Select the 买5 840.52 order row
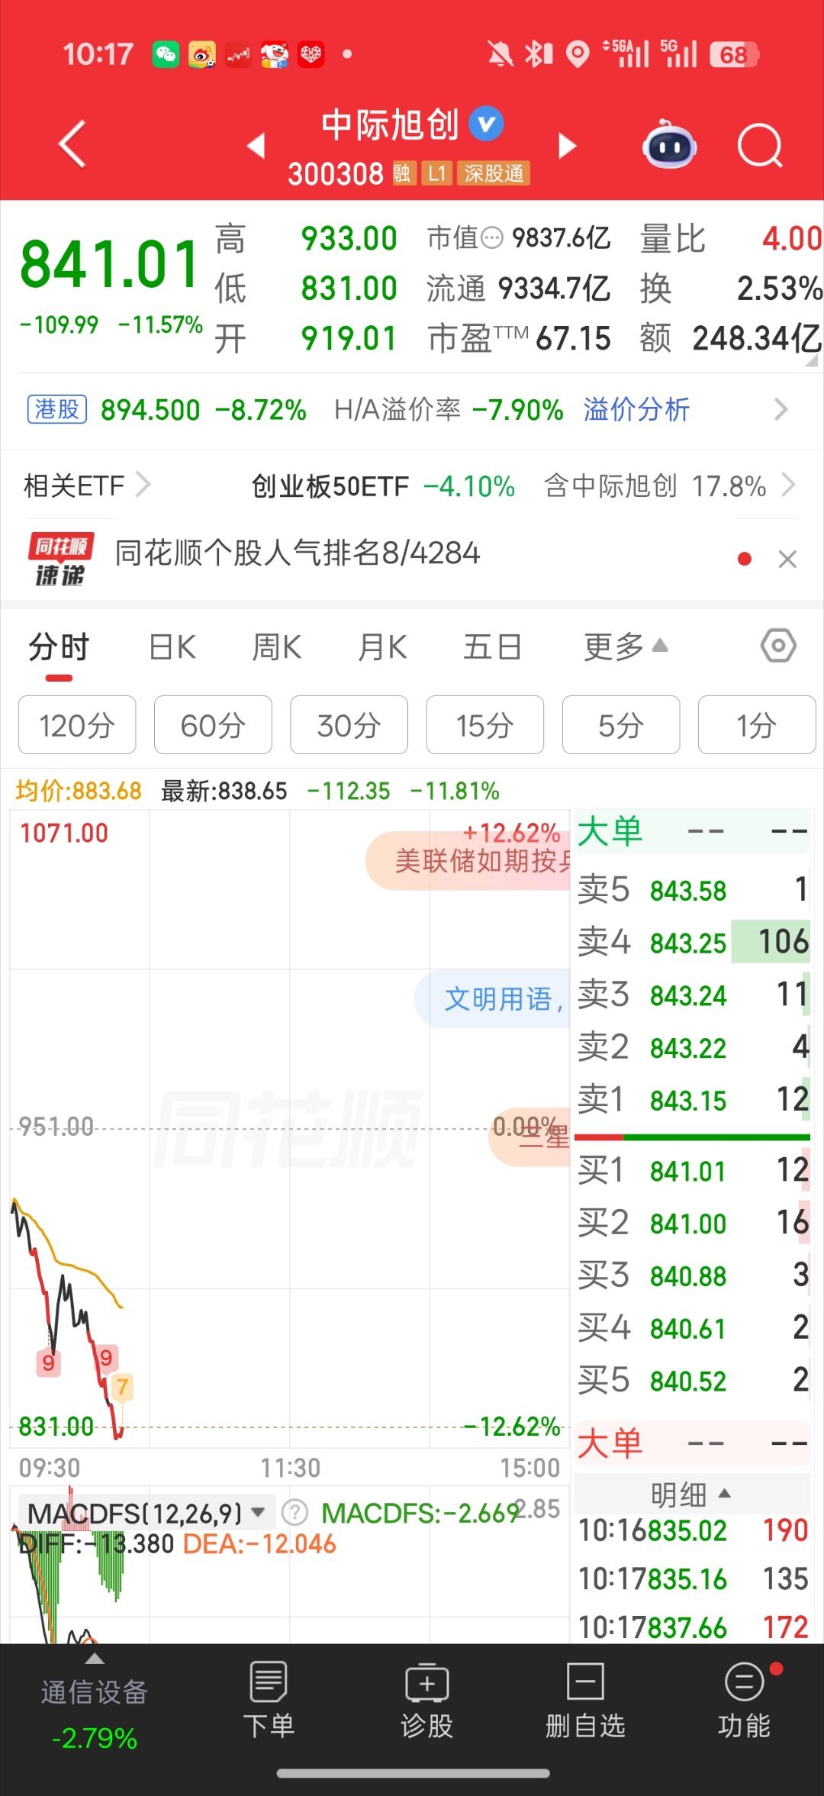The height and width of the screenshot is (1796, 824). click(692, 1380)
